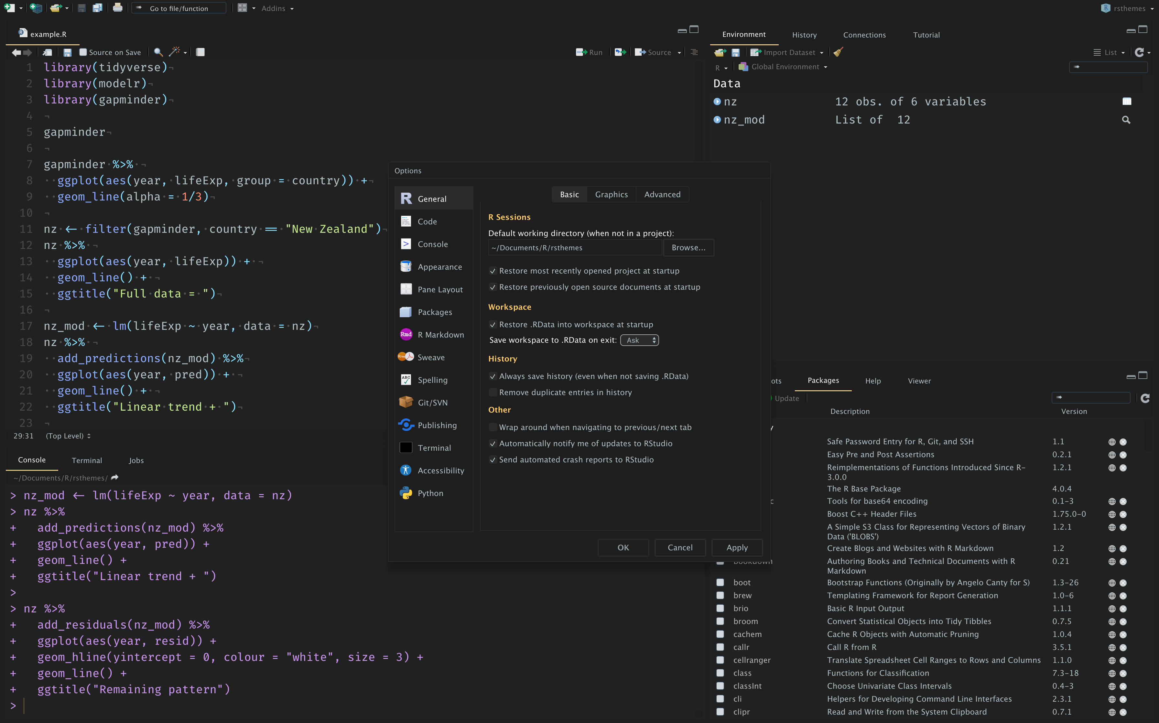Image resolution: width=1159 pixels, height=723 pixels.
Task: Click the compile report notebook icon
Action: click(200, 52)
